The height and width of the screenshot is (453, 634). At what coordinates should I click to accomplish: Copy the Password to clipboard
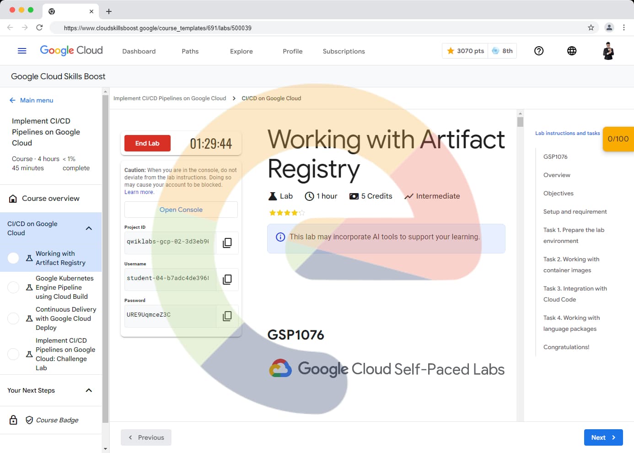tap(227, 316)
